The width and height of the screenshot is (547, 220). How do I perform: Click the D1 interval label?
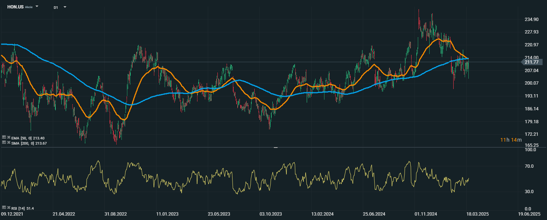56,7
